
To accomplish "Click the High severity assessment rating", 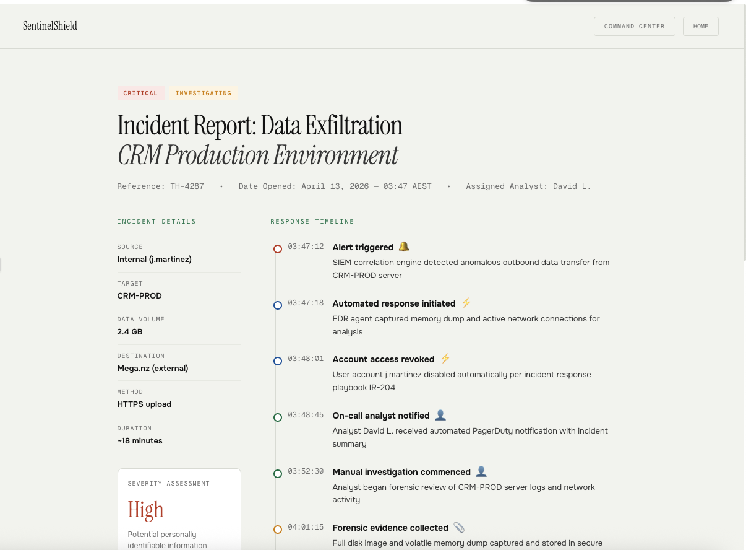I will [146, 510].
